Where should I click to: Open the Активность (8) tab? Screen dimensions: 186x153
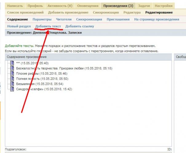tap(60, 6)
